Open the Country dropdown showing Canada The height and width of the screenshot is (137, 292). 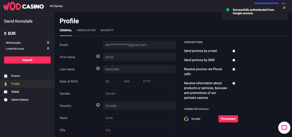pos(139,106)
